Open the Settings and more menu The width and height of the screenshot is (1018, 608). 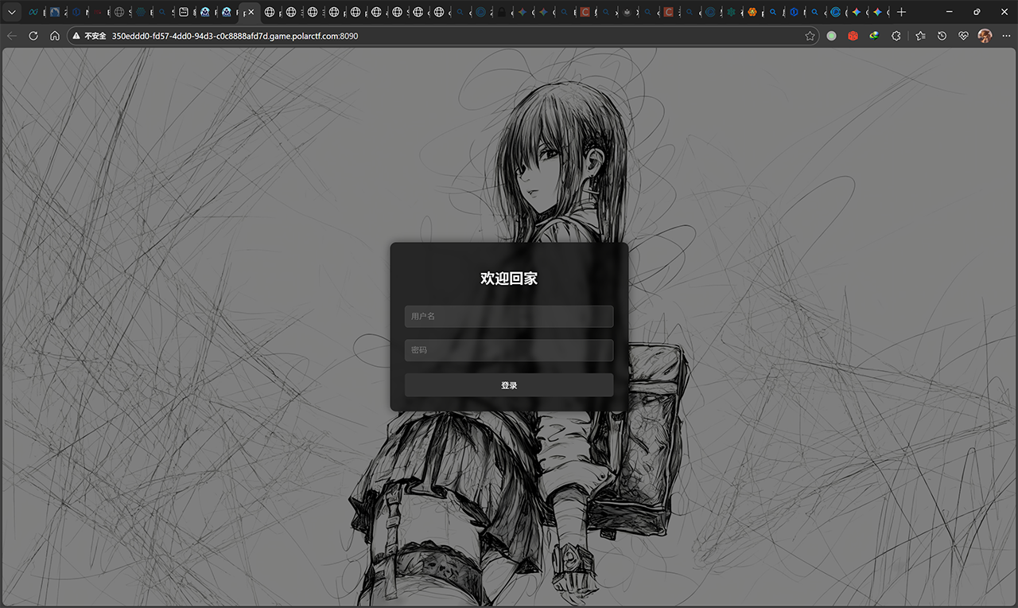pyautogui.click(x=1006, y=36)
